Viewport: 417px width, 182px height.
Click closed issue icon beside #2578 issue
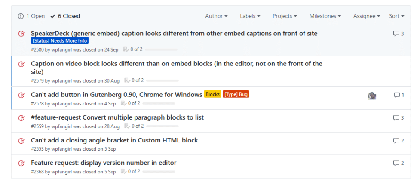click(x=21, y=95)
